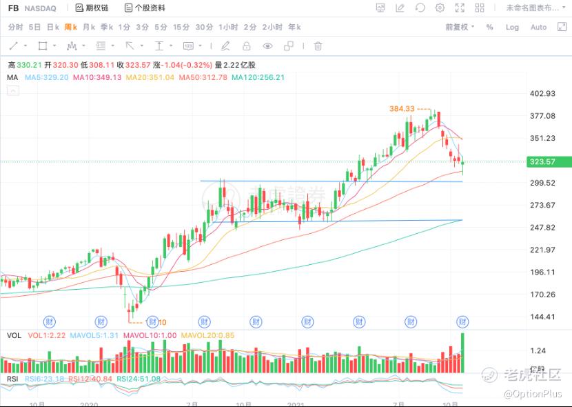Select the 15分 interval
The height and width of the screenshot is (407, 572).
click(181, 27)
